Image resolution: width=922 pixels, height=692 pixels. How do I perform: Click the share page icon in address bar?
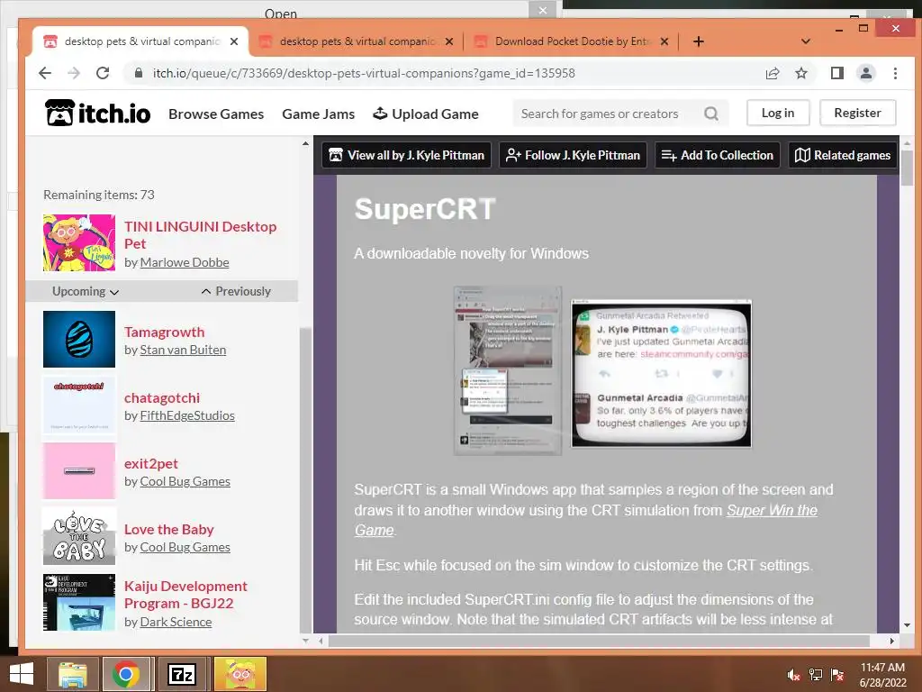[x=772, y=73]
